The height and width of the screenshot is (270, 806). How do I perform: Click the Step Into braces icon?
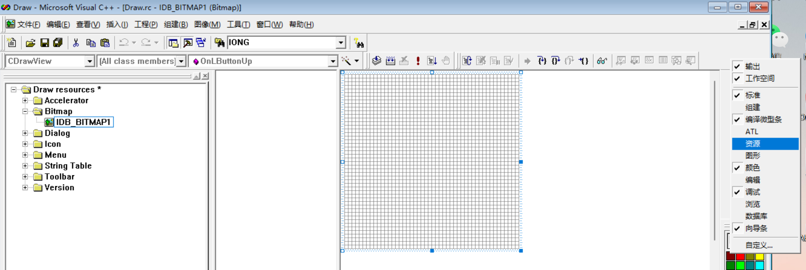(542, 61)
